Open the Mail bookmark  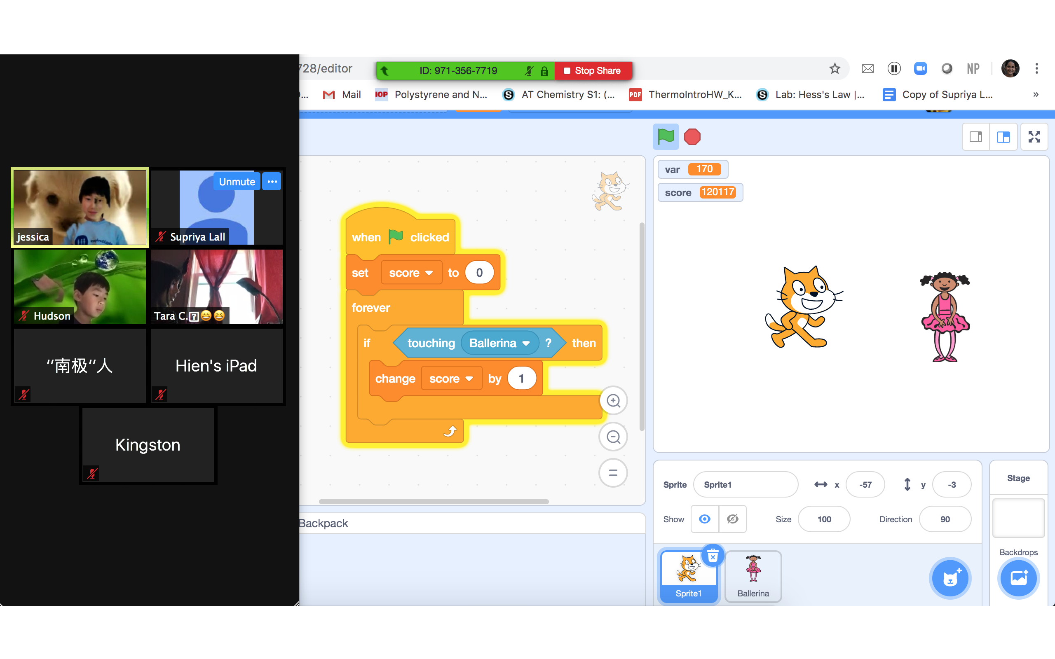342,95
